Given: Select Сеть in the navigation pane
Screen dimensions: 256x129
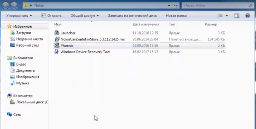Looking at the screenshot, I should (x=17, y=114).
